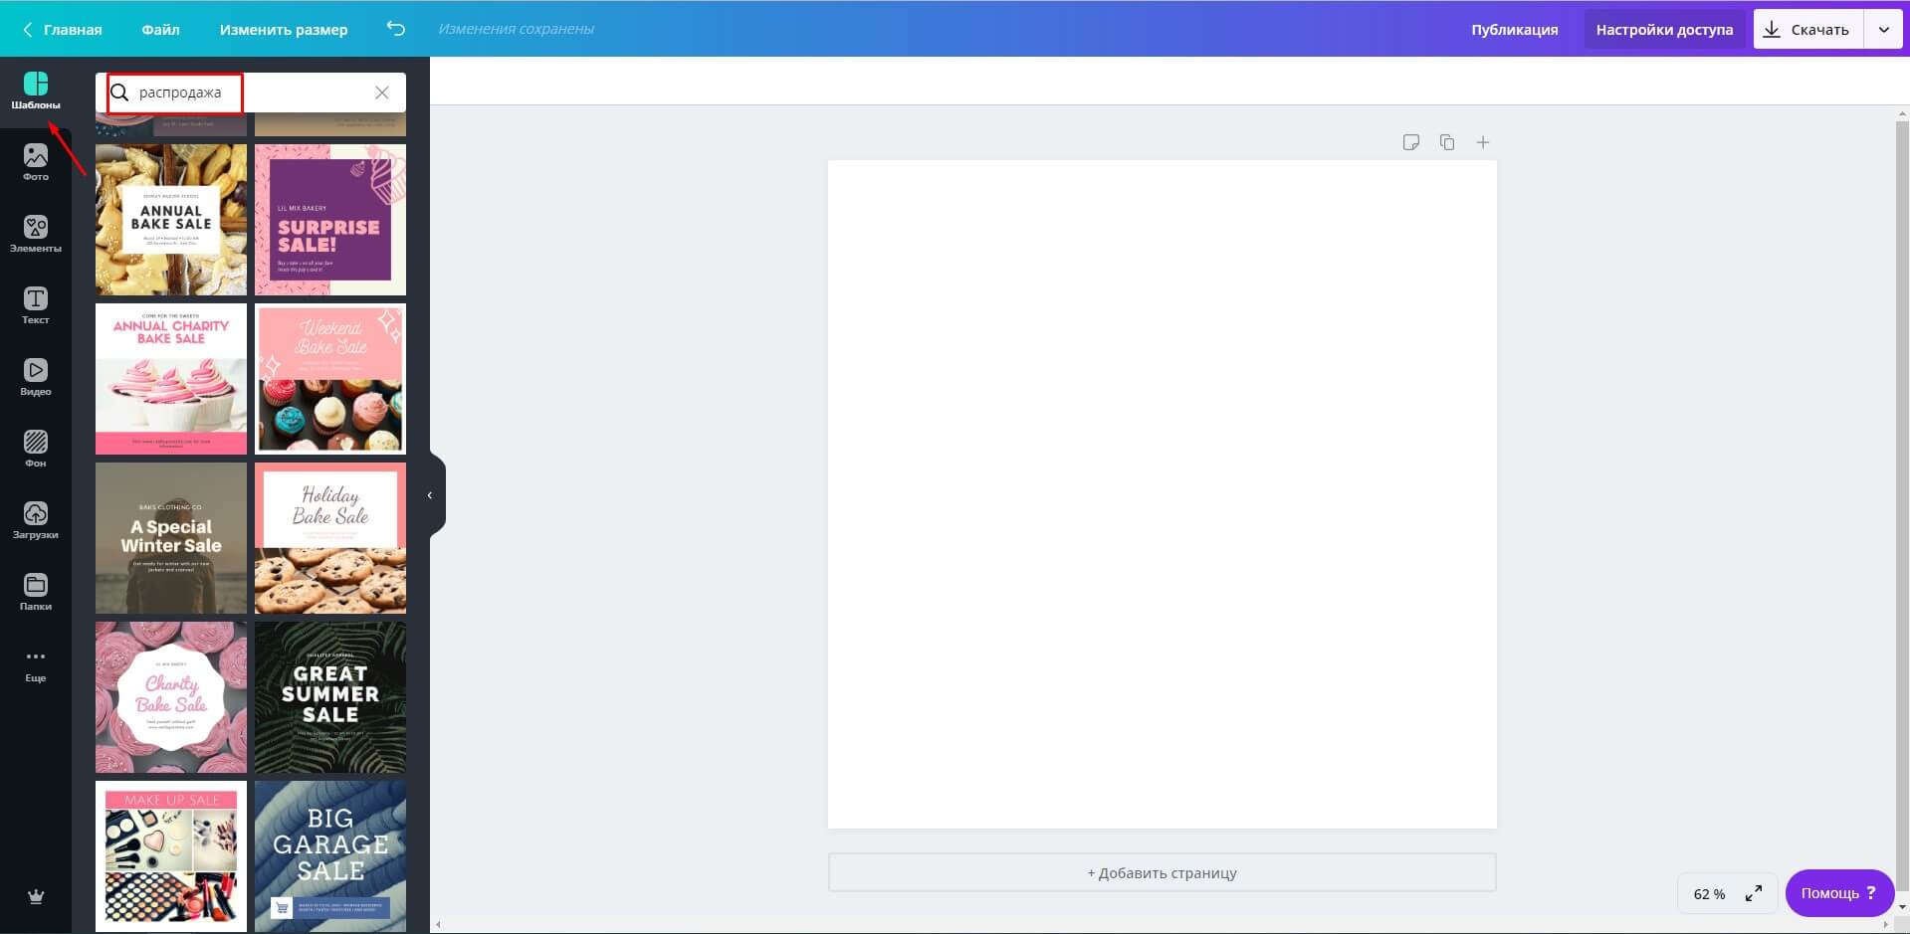This screenshot has height=934, width=1910.
Task: Expand the download options arrow
Action: point(1883,30)
